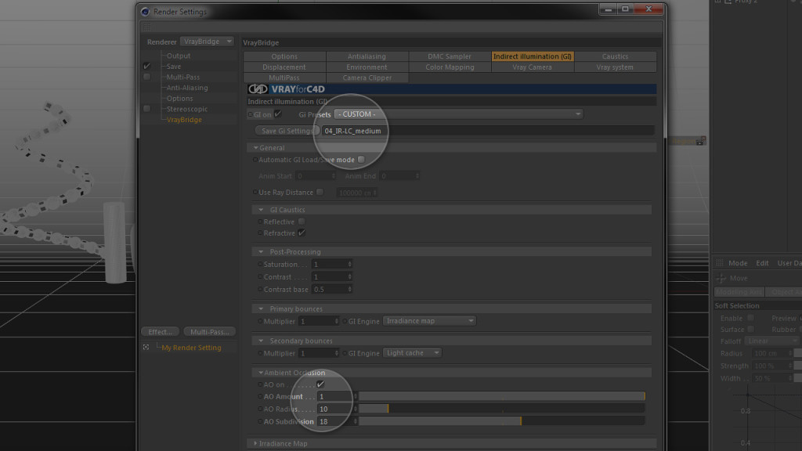Image resolution: width=802 pixels, height=451 pixels.
Task: Open the Camera Clipper tab
Action: (x=367, y=78)
